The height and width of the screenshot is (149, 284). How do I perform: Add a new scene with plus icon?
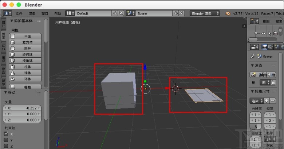coord(175,13)
